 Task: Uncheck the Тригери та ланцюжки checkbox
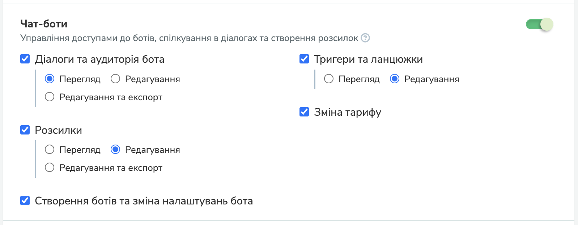pos(304,59)
